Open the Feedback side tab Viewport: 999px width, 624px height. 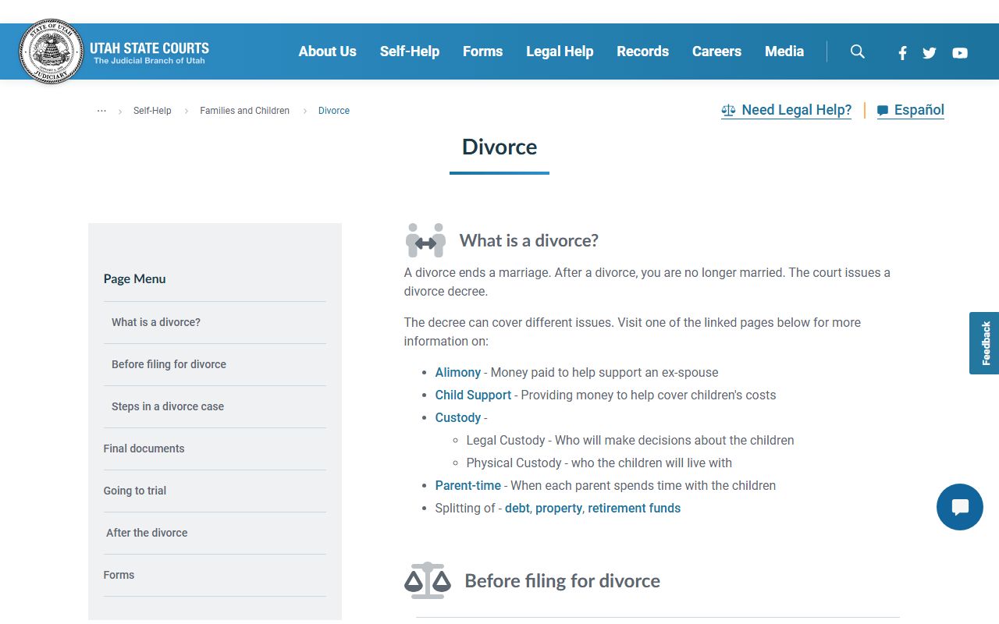pyautogui.click(x=985, y=343)
